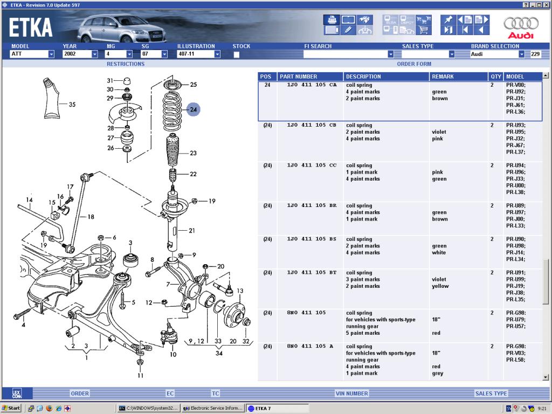Expand the MODEL dropdown showing ATT
This screenshot has height=414, width=552.
coord(51,54)
